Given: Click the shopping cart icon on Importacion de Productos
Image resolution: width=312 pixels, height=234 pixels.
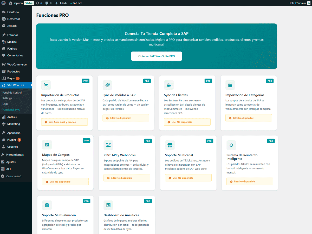Looking at the screenshot, I should click(x=46, y=85).
